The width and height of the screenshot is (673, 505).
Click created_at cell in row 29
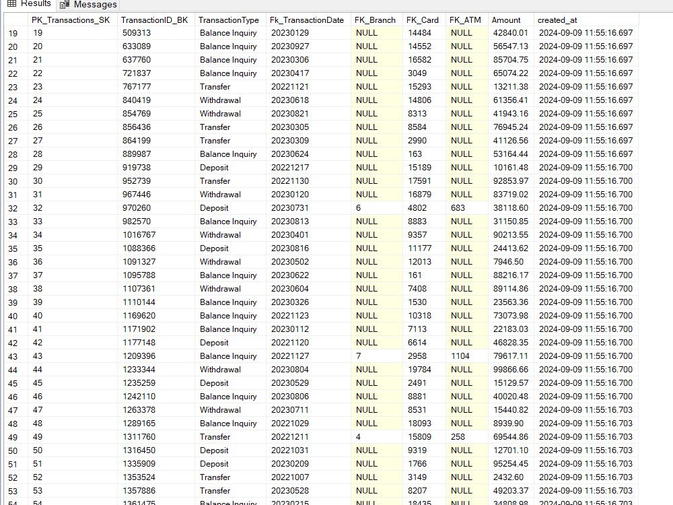[586, 168]
